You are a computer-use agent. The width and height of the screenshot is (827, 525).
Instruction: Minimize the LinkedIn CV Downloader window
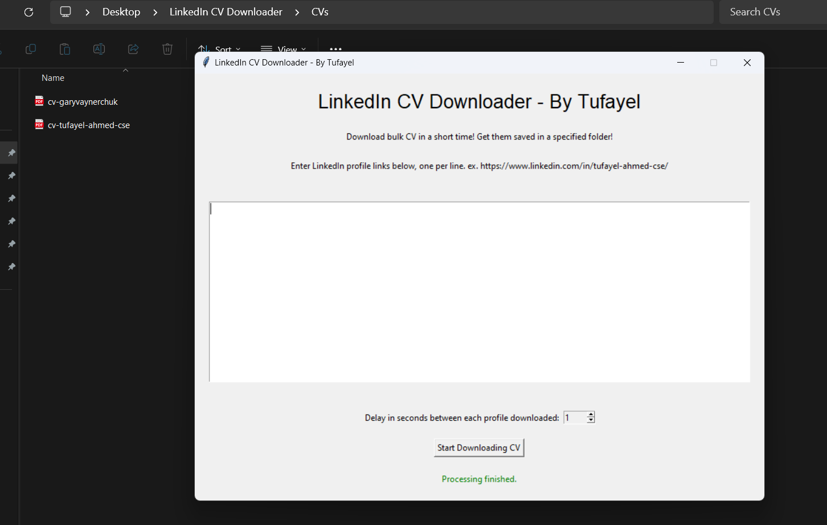click(680, 63)
